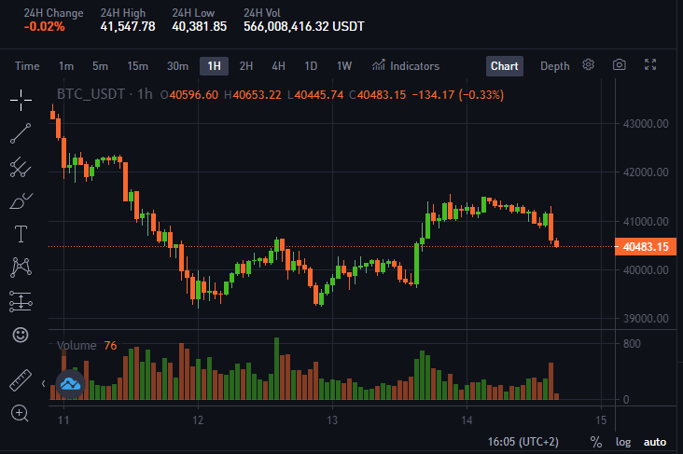Viewport: 683px width, 454px height.
Task: Click the 24H Vol 566,008,416.32 USDT value
Action: coord(303,26)
